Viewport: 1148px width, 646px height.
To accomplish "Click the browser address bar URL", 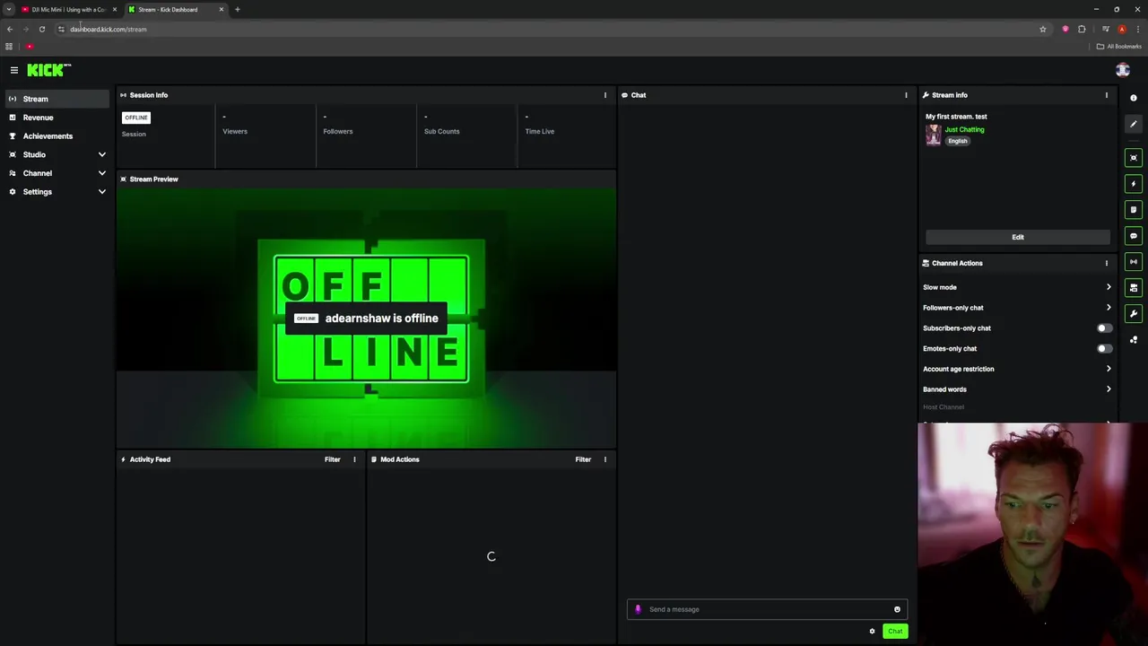I will pyautogui.click(x=109, y=29).
